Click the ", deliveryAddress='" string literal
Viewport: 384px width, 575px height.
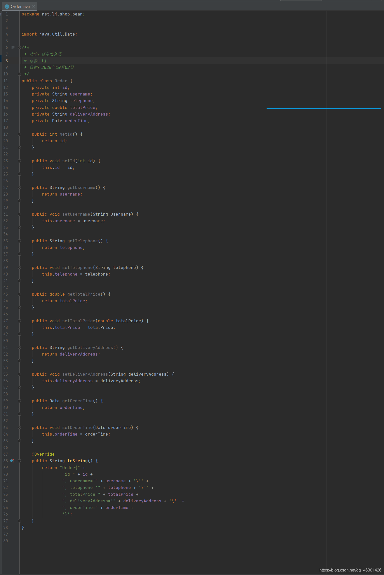pos(89,501)
